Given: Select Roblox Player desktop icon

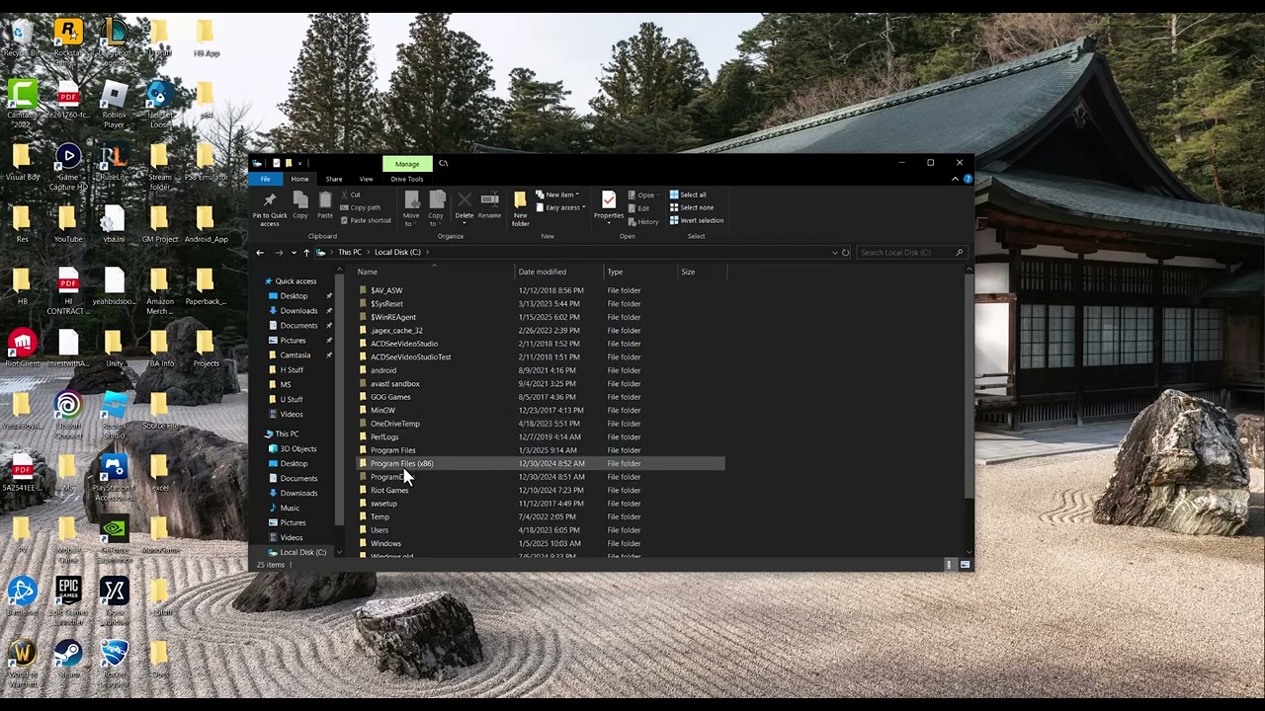Looking at the screenshot, I should click(x=114, y=104).
